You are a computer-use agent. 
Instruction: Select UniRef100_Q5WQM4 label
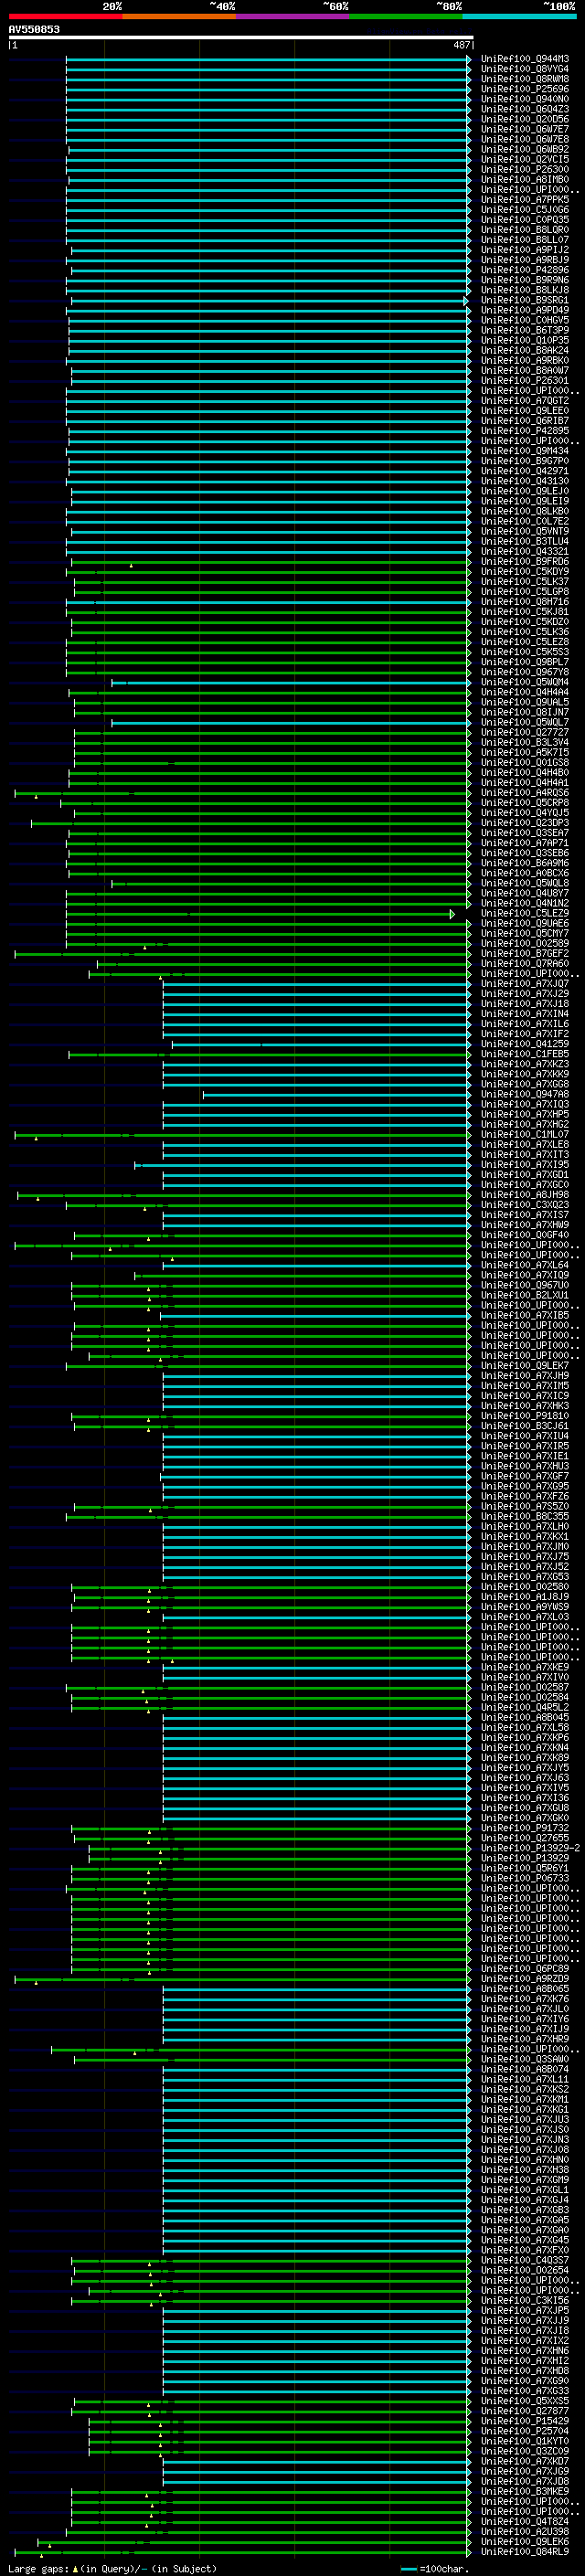524,682
